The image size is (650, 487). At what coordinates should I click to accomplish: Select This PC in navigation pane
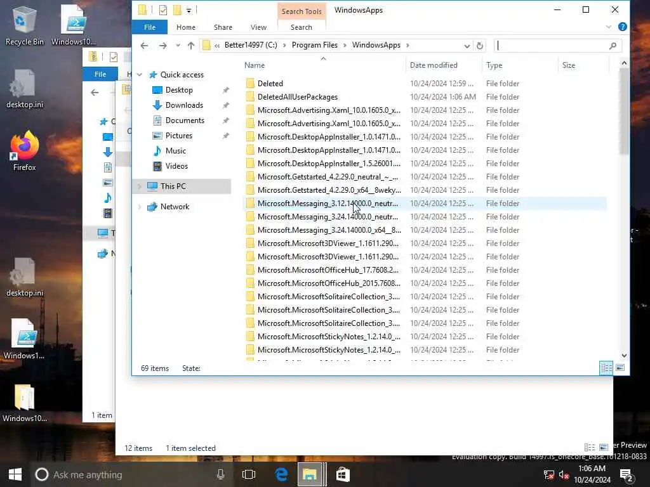pos(182,186)
